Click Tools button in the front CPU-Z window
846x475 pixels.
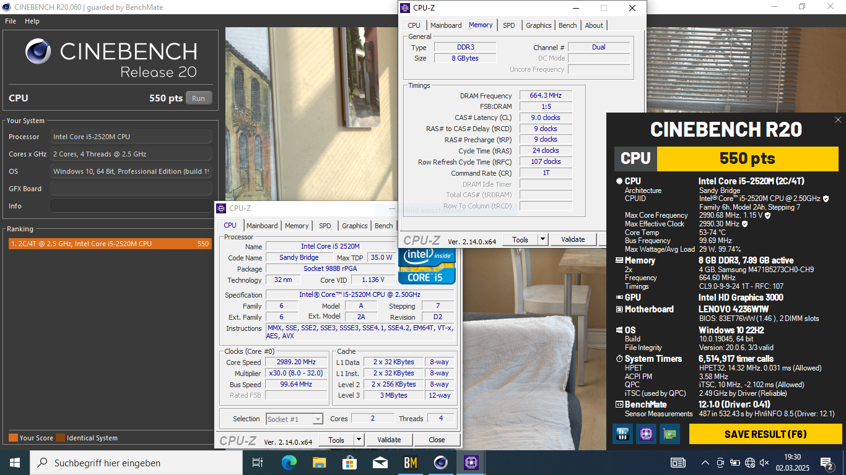coord(336,440)
